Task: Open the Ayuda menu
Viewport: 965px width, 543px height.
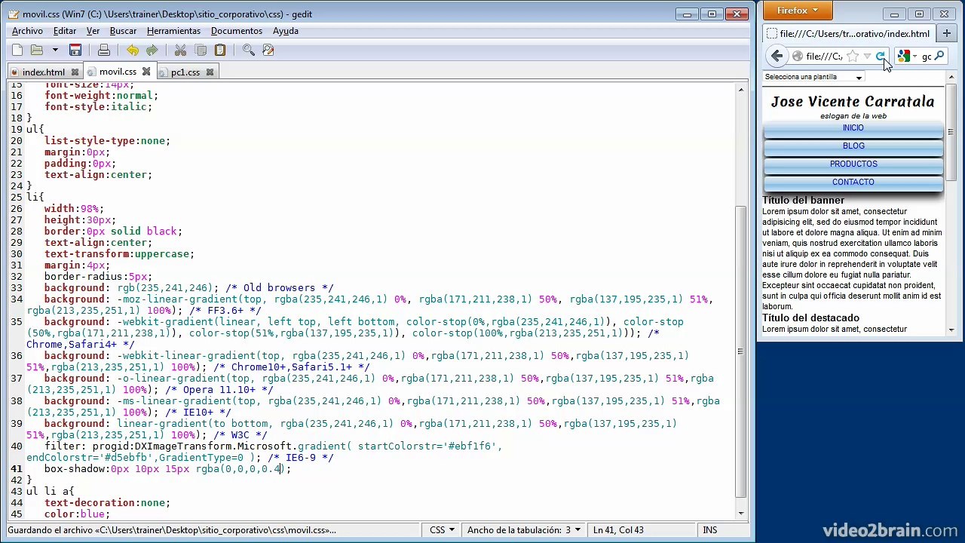Action: click(x=286, y=31)
